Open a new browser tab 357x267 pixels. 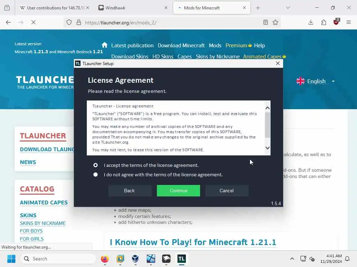pos(258,8)
